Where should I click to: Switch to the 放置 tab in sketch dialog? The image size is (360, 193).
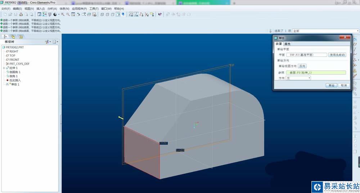(279, 44)
